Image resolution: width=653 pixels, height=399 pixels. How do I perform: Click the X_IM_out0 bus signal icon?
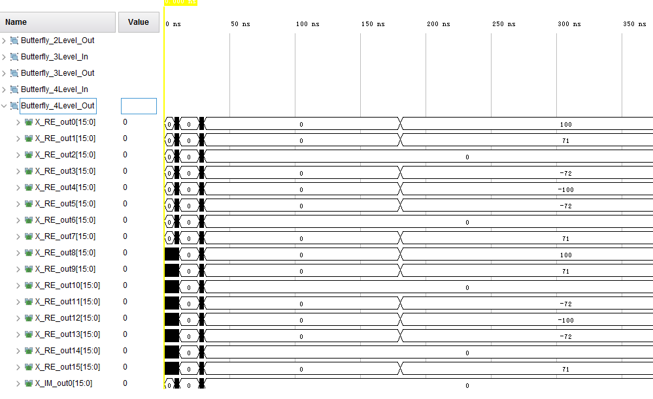coord(29,383)
